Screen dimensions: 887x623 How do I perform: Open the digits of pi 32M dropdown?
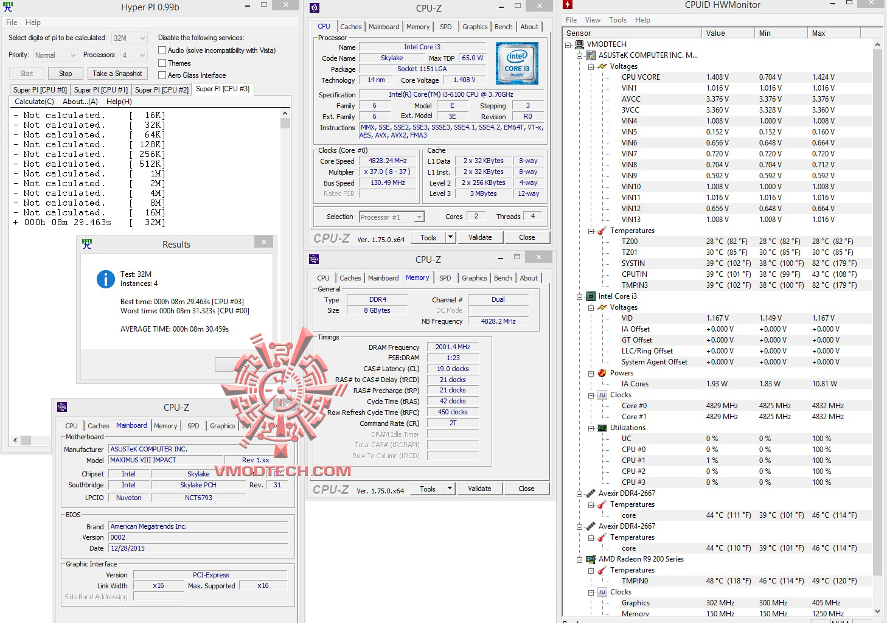[130, 38]
